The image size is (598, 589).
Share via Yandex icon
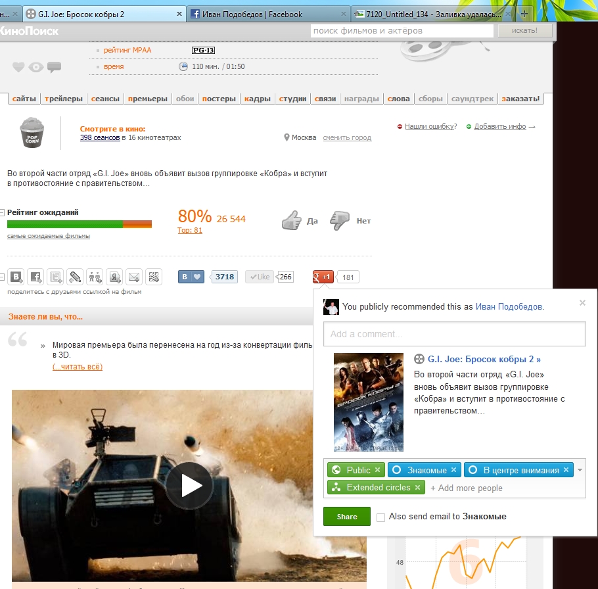click(115, 277)
